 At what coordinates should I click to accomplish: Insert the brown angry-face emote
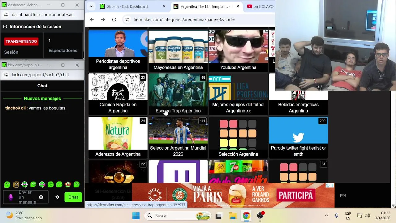(16, 185)
